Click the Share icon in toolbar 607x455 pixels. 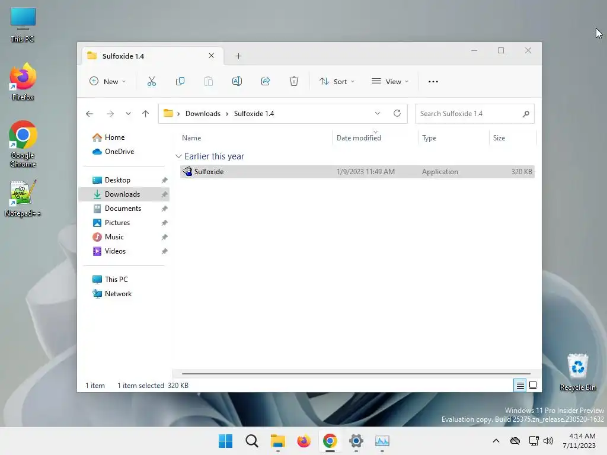(x=266, y=81)
